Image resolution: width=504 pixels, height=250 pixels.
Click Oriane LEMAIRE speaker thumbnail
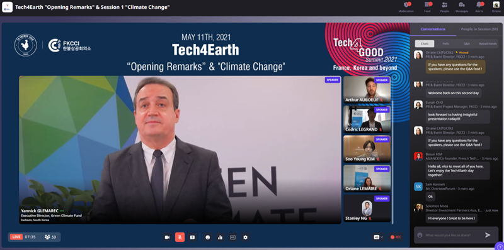tap(367, 178)
